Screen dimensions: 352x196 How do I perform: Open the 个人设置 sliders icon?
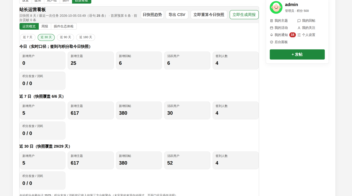(x=299, y=35)
